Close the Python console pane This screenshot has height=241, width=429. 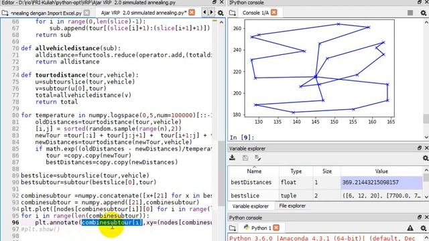(426, 218)
